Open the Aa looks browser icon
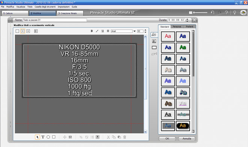Image resolution: width=248 pixels, height=147 pixels. 154,35
